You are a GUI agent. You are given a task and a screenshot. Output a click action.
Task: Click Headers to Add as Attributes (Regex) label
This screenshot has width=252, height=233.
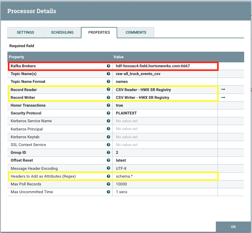pos(43,176)
